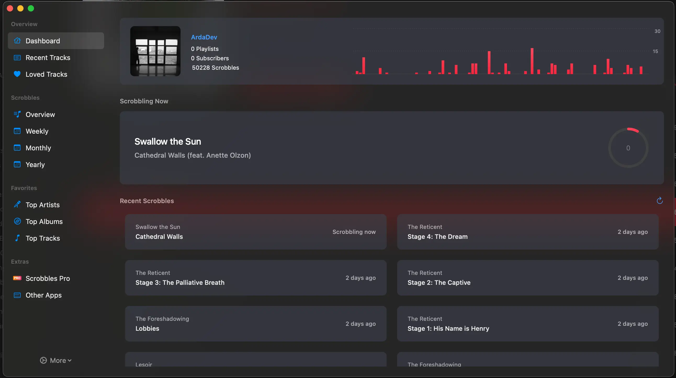Refresh the Recent Scrobbles list
The width and height of the screenshot is (676, 378).
click(x=660, y=201)
